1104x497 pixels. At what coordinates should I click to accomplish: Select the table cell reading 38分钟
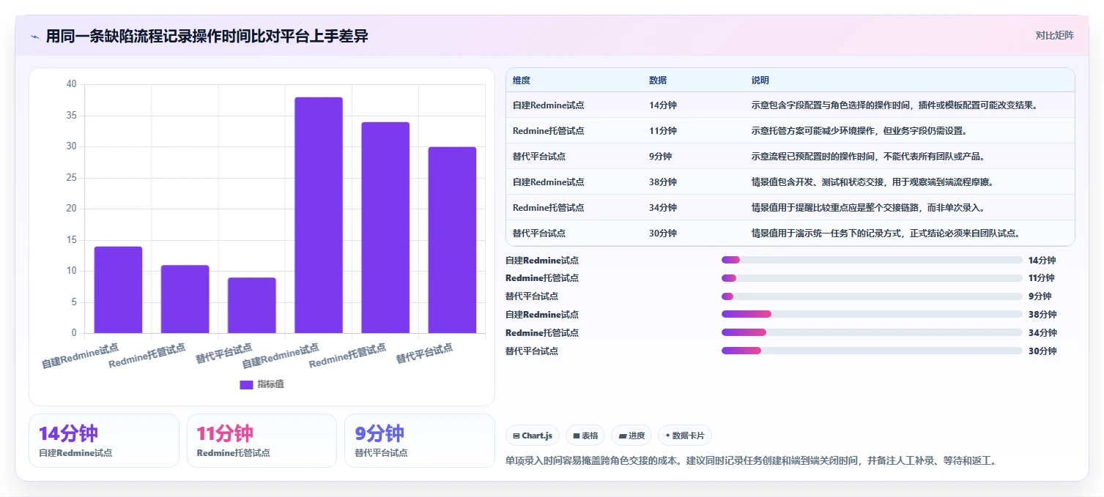(x=663, y=182)
